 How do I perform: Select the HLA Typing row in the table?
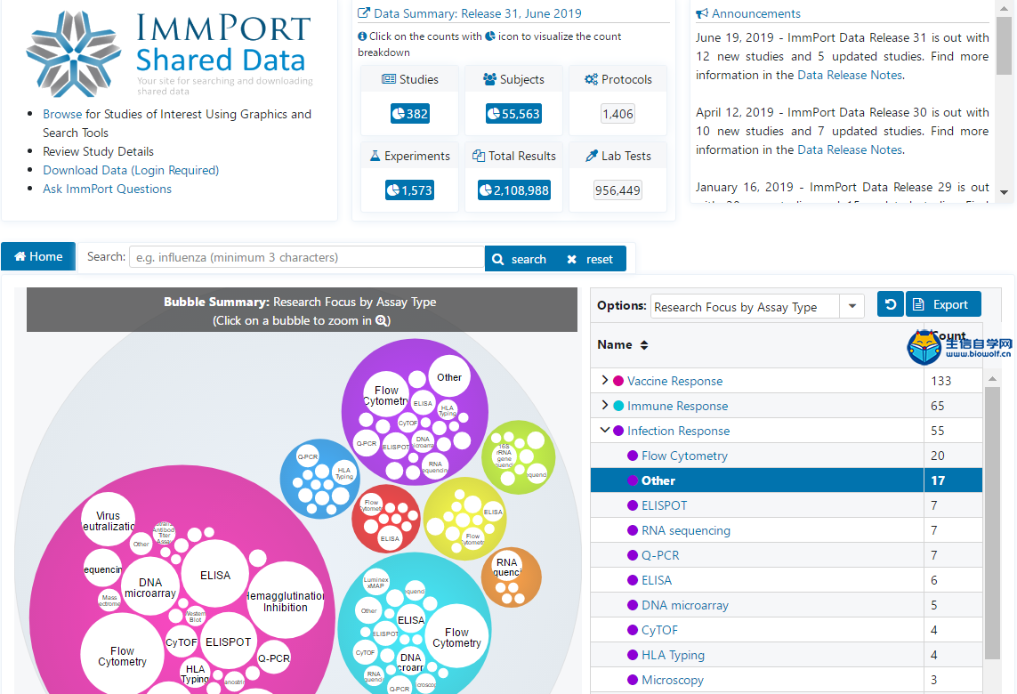click(x=786, y=655)
